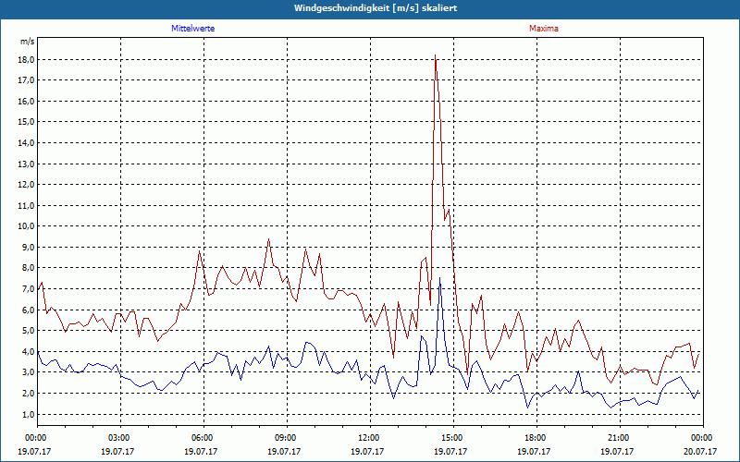Screen dimensions: 740x462
Task: Click the 09:00 time axis label
Action: pos(287,438)
